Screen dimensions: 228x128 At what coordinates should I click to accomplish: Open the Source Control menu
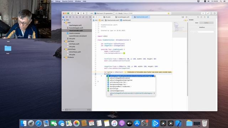point(68,1)
